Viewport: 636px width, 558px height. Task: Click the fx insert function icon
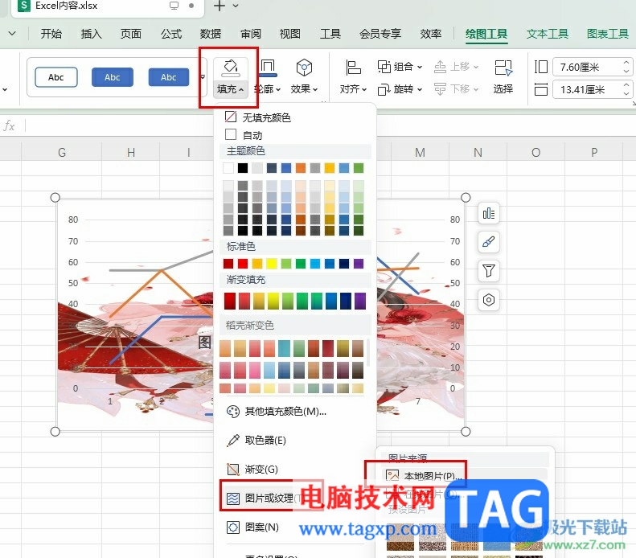pyautogui.click(x=9, y=126)
